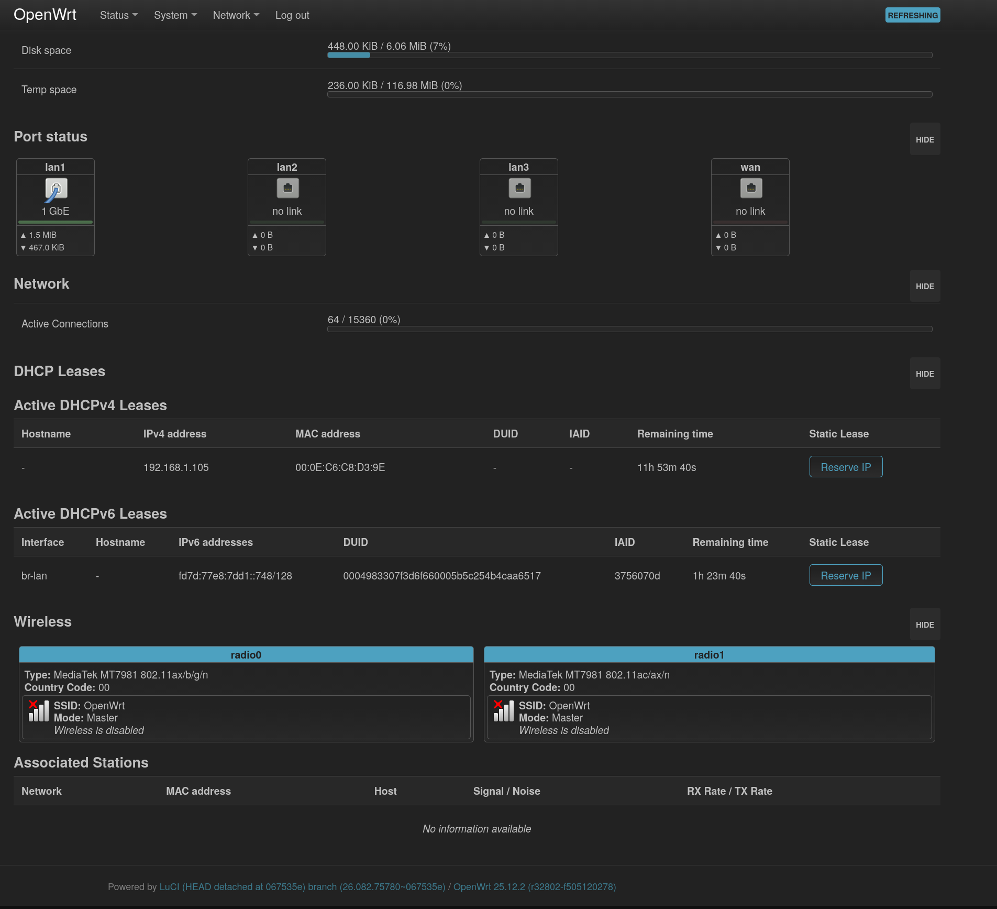Hide the Port status section

925,139
